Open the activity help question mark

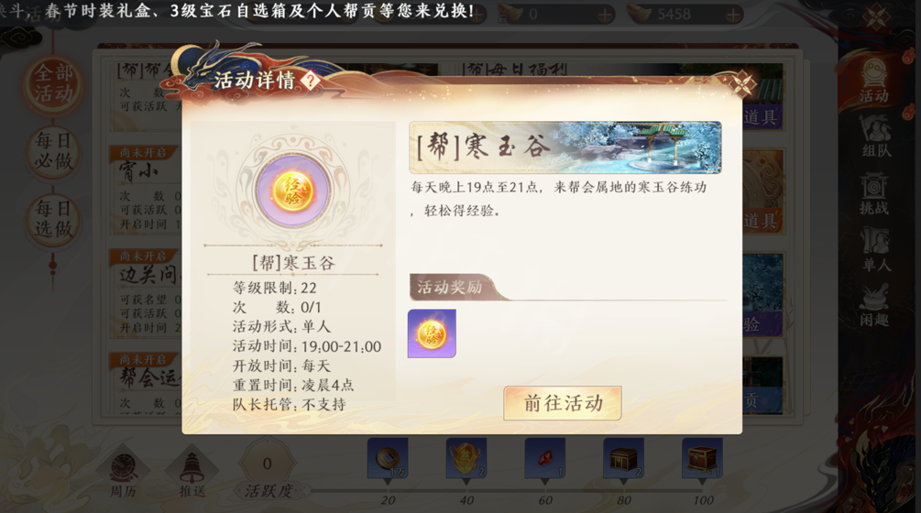coord(310,81)
